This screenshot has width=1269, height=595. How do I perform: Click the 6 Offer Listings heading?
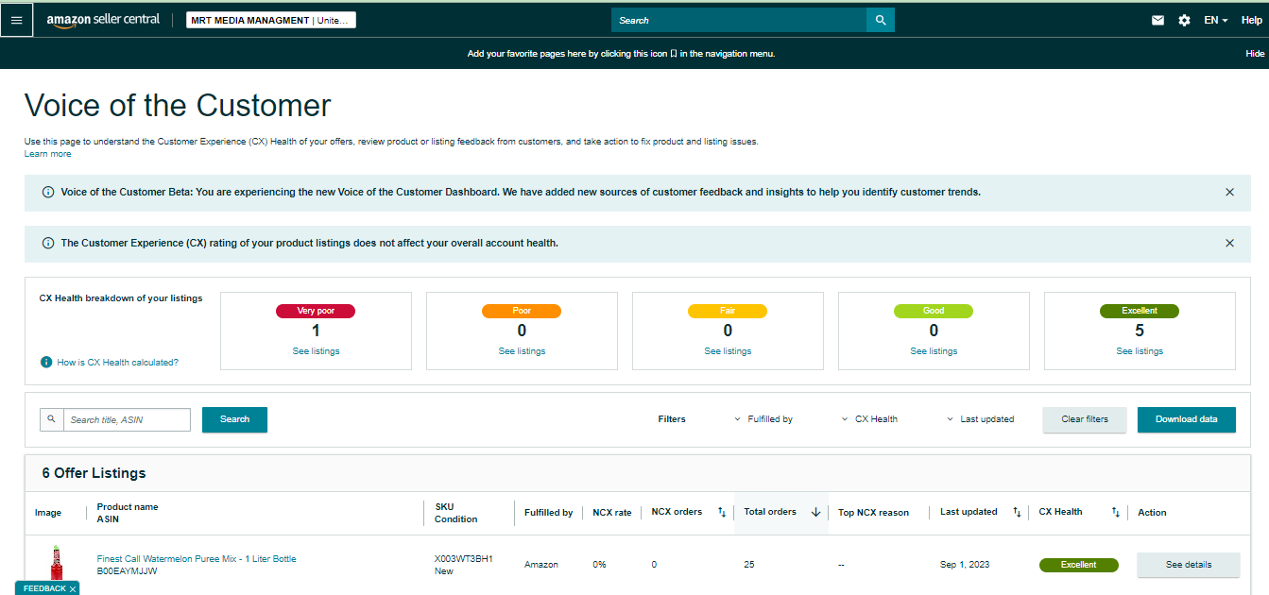(x=94, y=473)
